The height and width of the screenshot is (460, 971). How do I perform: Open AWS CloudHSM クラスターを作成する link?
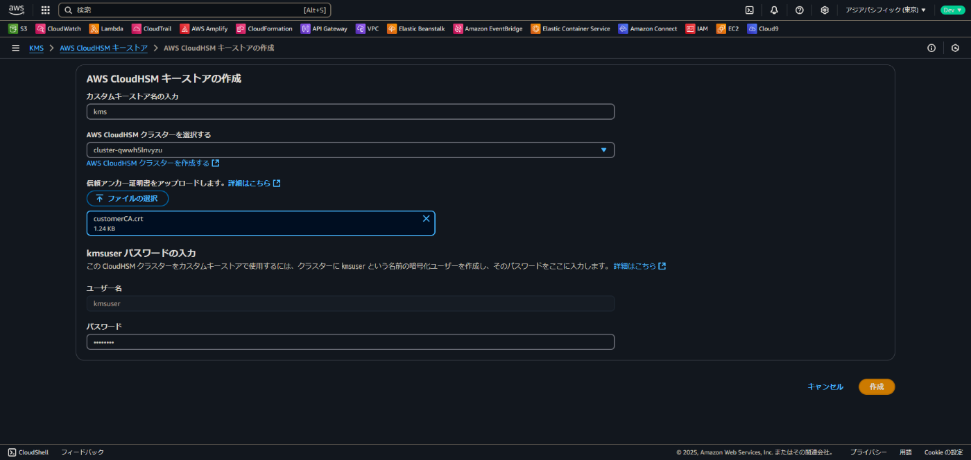click(x=153, y=163)
